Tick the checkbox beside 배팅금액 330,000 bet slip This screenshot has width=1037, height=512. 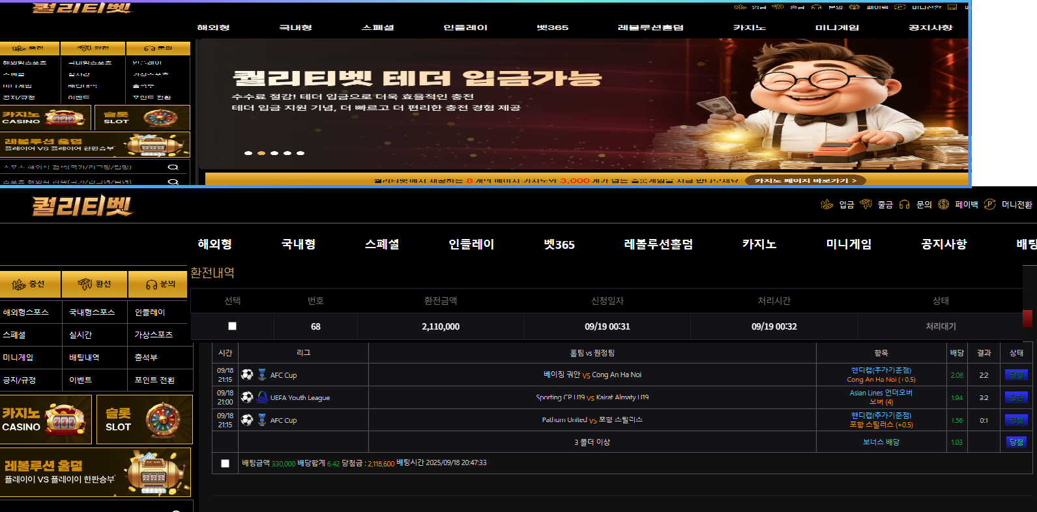pos(225,463)
